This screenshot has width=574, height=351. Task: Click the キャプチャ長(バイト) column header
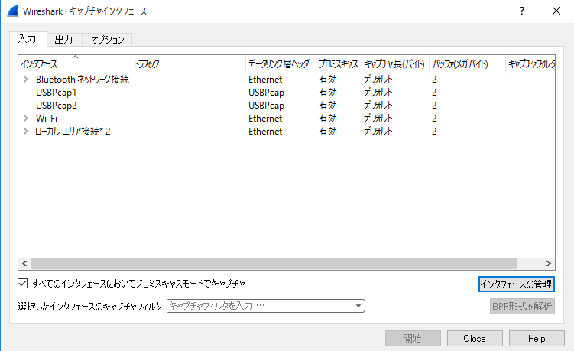(395, 63)
